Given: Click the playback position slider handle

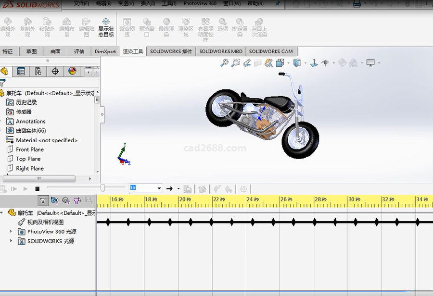Looking at the screenshot, I should click(x=103, y=188).
